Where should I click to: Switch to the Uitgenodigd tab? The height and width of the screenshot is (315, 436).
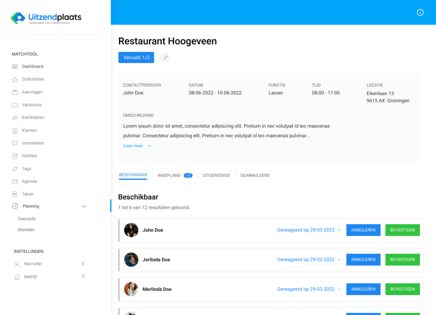(216, 175)
